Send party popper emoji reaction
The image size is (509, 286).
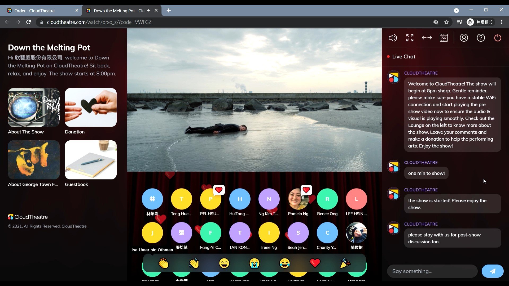(x=345, y=263)
